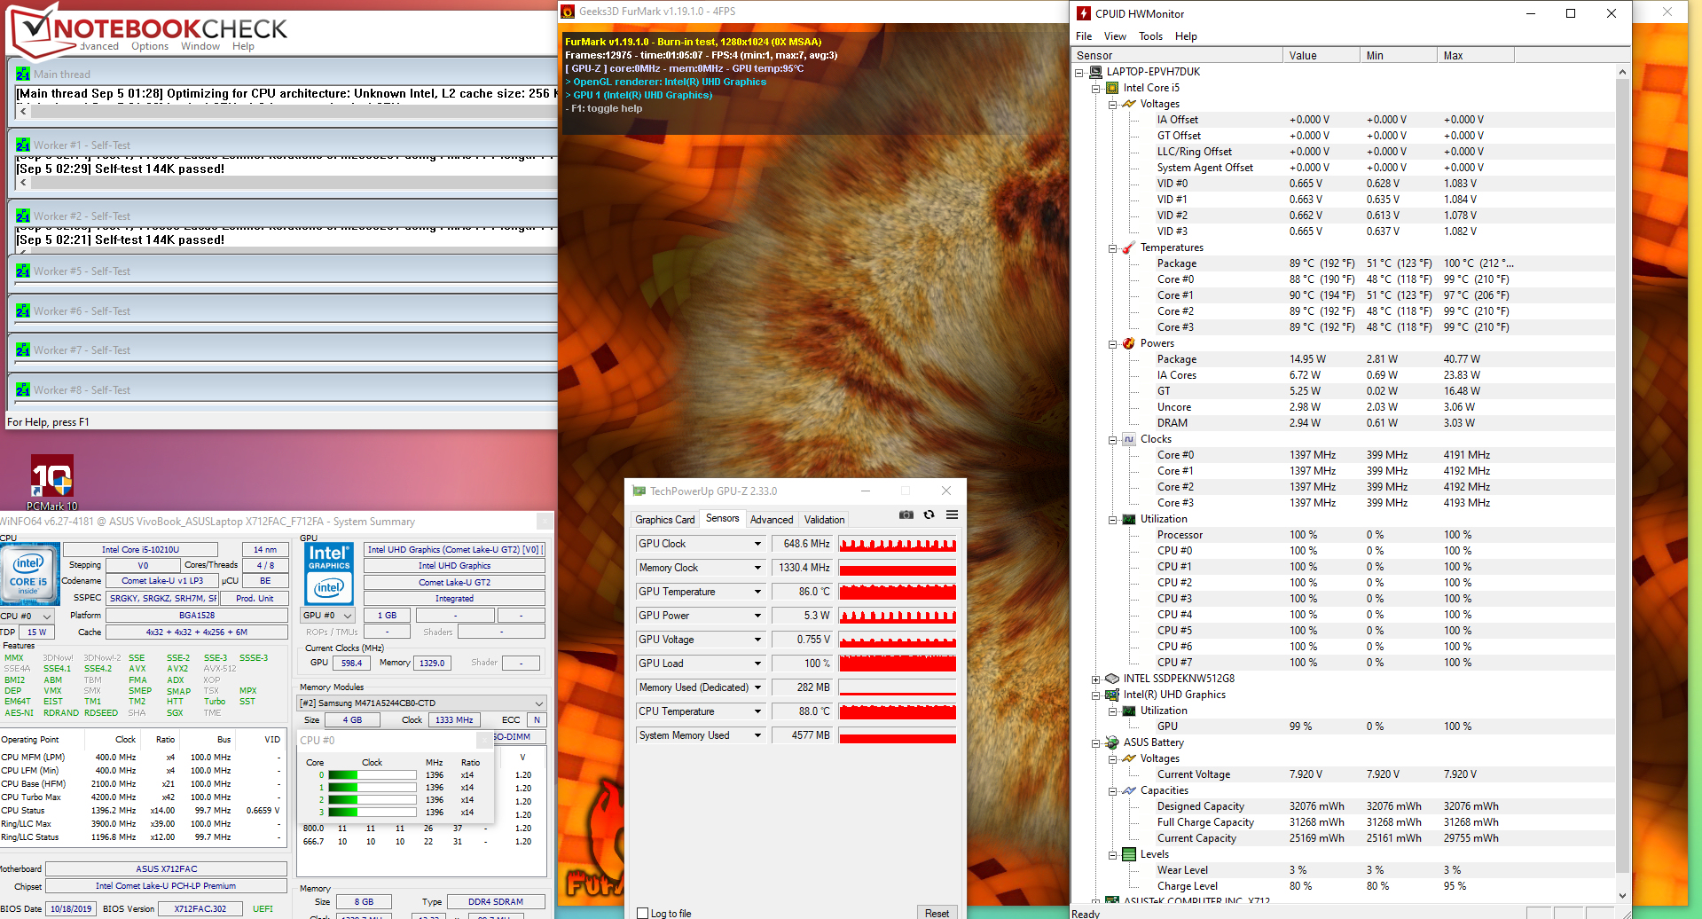Open the Tools menu in HWMonitor
Image resolution: width=1702 pixels, height=919 pixels.
1150,36
